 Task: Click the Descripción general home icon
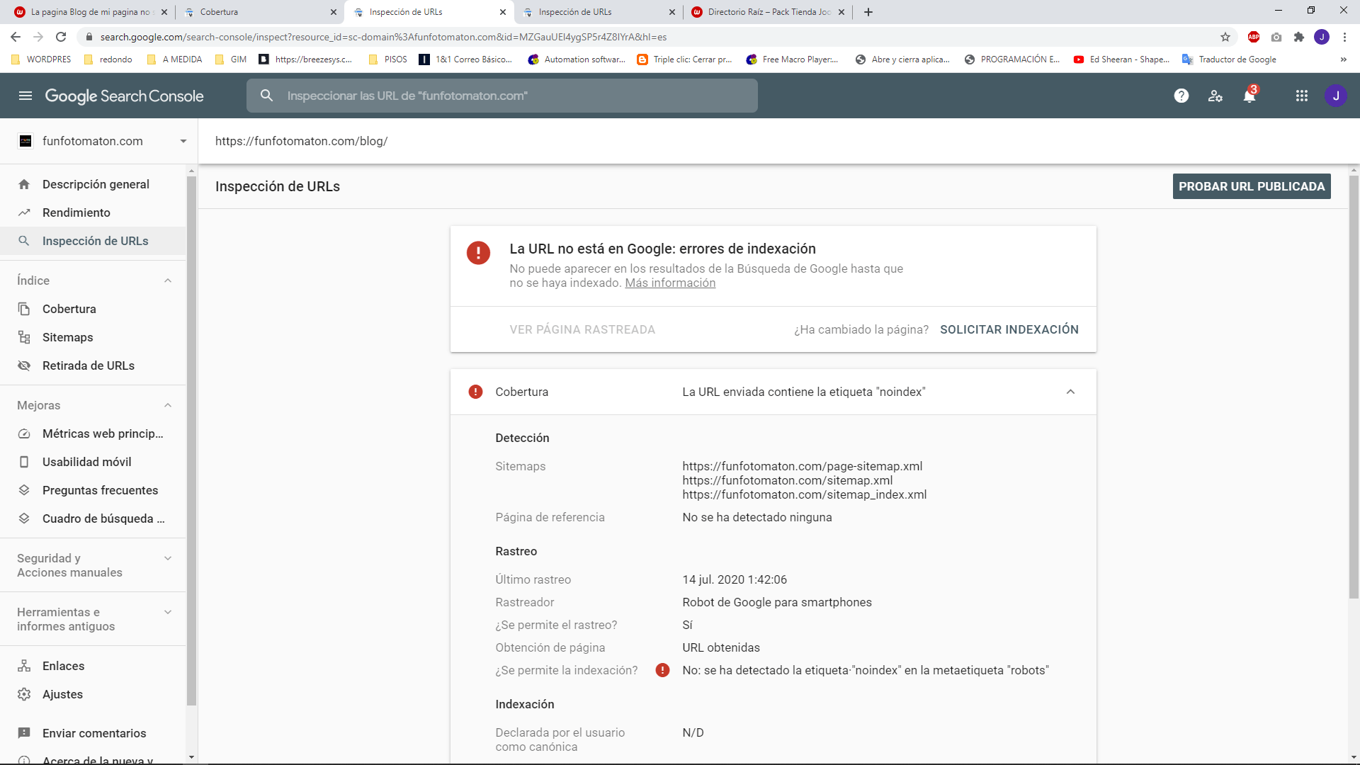tap(24, 184)
